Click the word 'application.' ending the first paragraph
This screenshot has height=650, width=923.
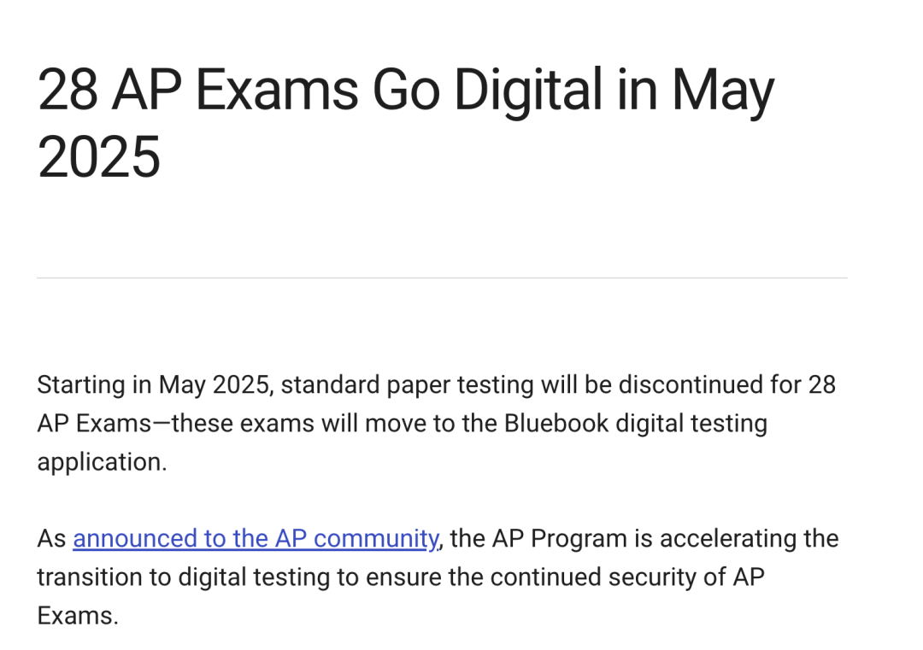[x=103, y=462]
